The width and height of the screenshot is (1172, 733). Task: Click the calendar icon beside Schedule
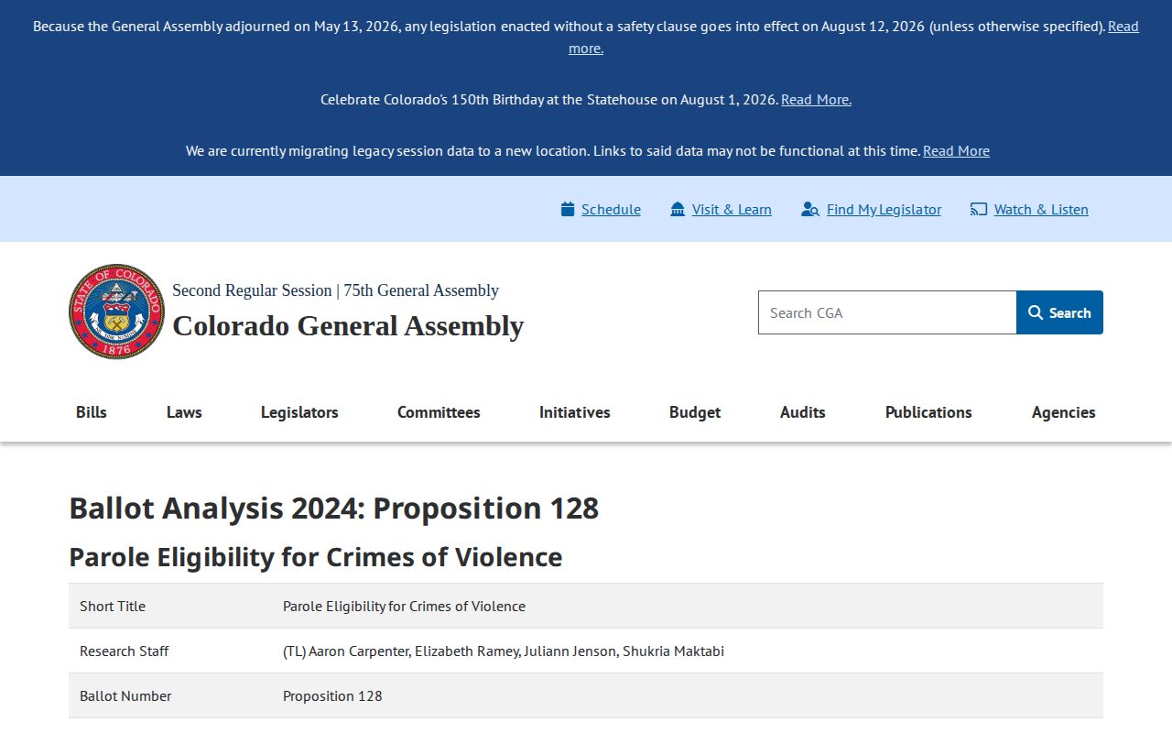[568, 209]
